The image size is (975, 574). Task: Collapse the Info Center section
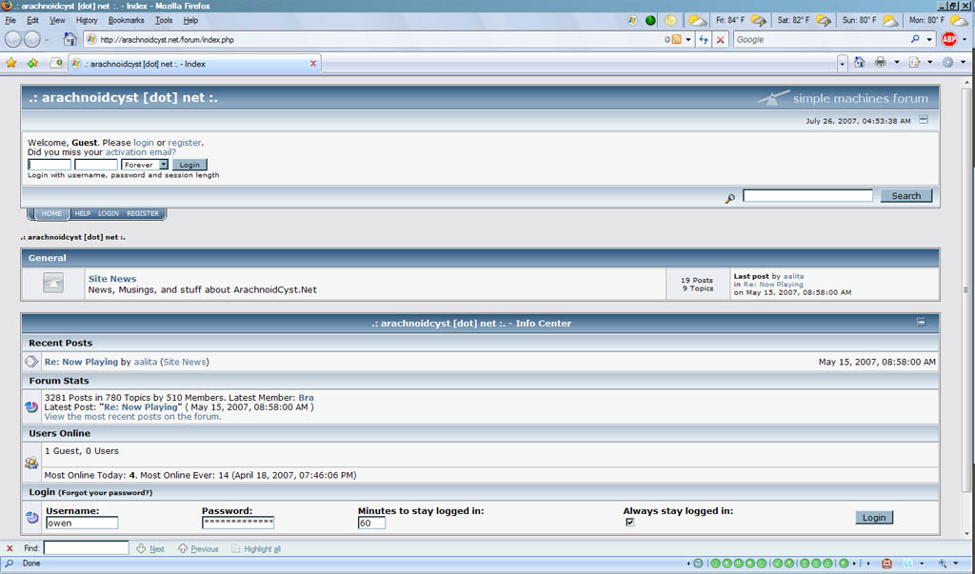[921, 323]
